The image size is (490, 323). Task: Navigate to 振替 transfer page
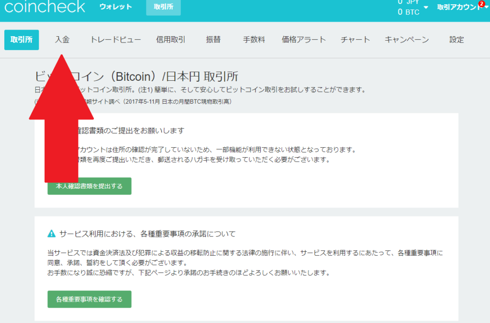tap(213, 40)
